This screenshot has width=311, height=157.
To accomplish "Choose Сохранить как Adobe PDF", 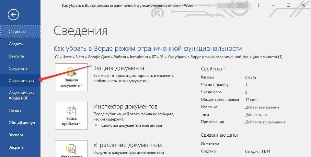I will point(20,96).
